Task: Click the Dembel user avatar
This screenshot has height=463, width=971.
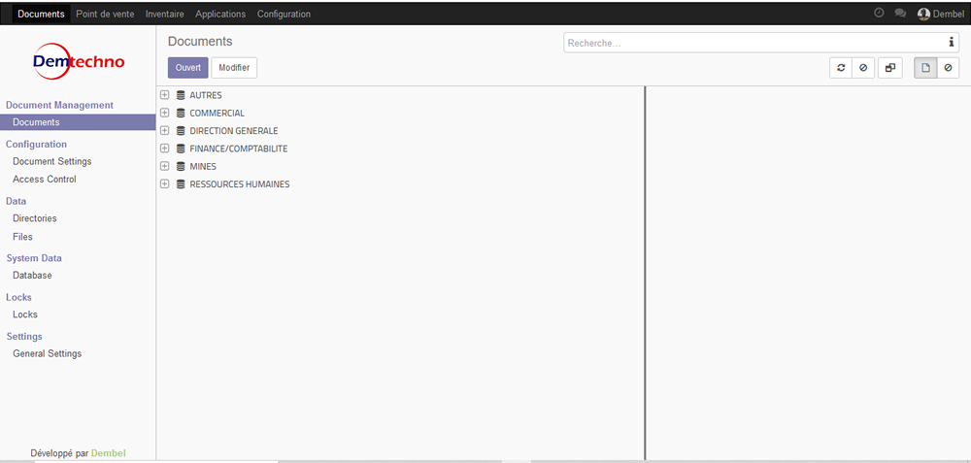Action: click(x=923, y=15)
